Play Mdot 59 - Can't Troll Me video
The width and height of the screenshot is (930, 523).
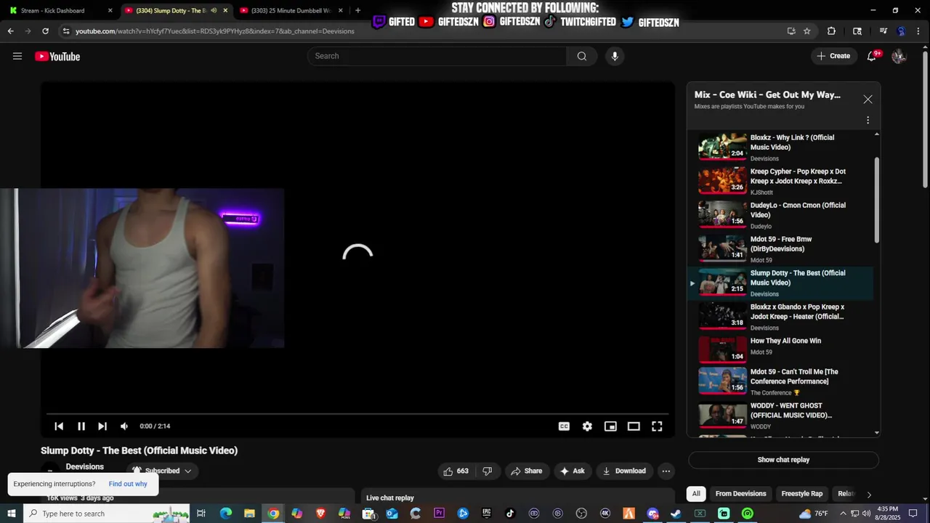point(781,381)
